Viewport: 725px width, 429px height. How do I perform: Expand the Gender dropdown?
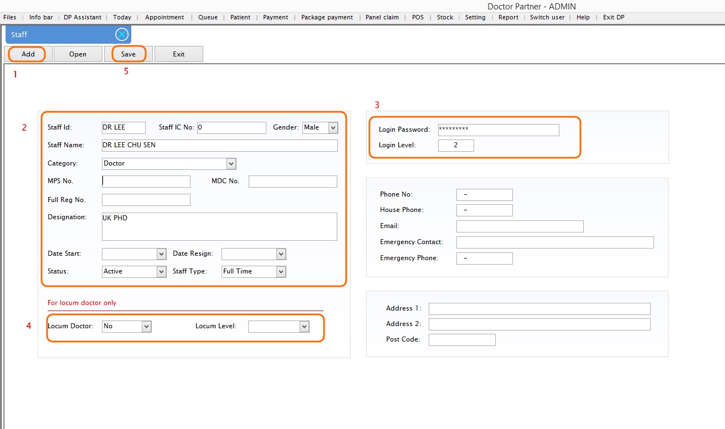coord(333,128)
